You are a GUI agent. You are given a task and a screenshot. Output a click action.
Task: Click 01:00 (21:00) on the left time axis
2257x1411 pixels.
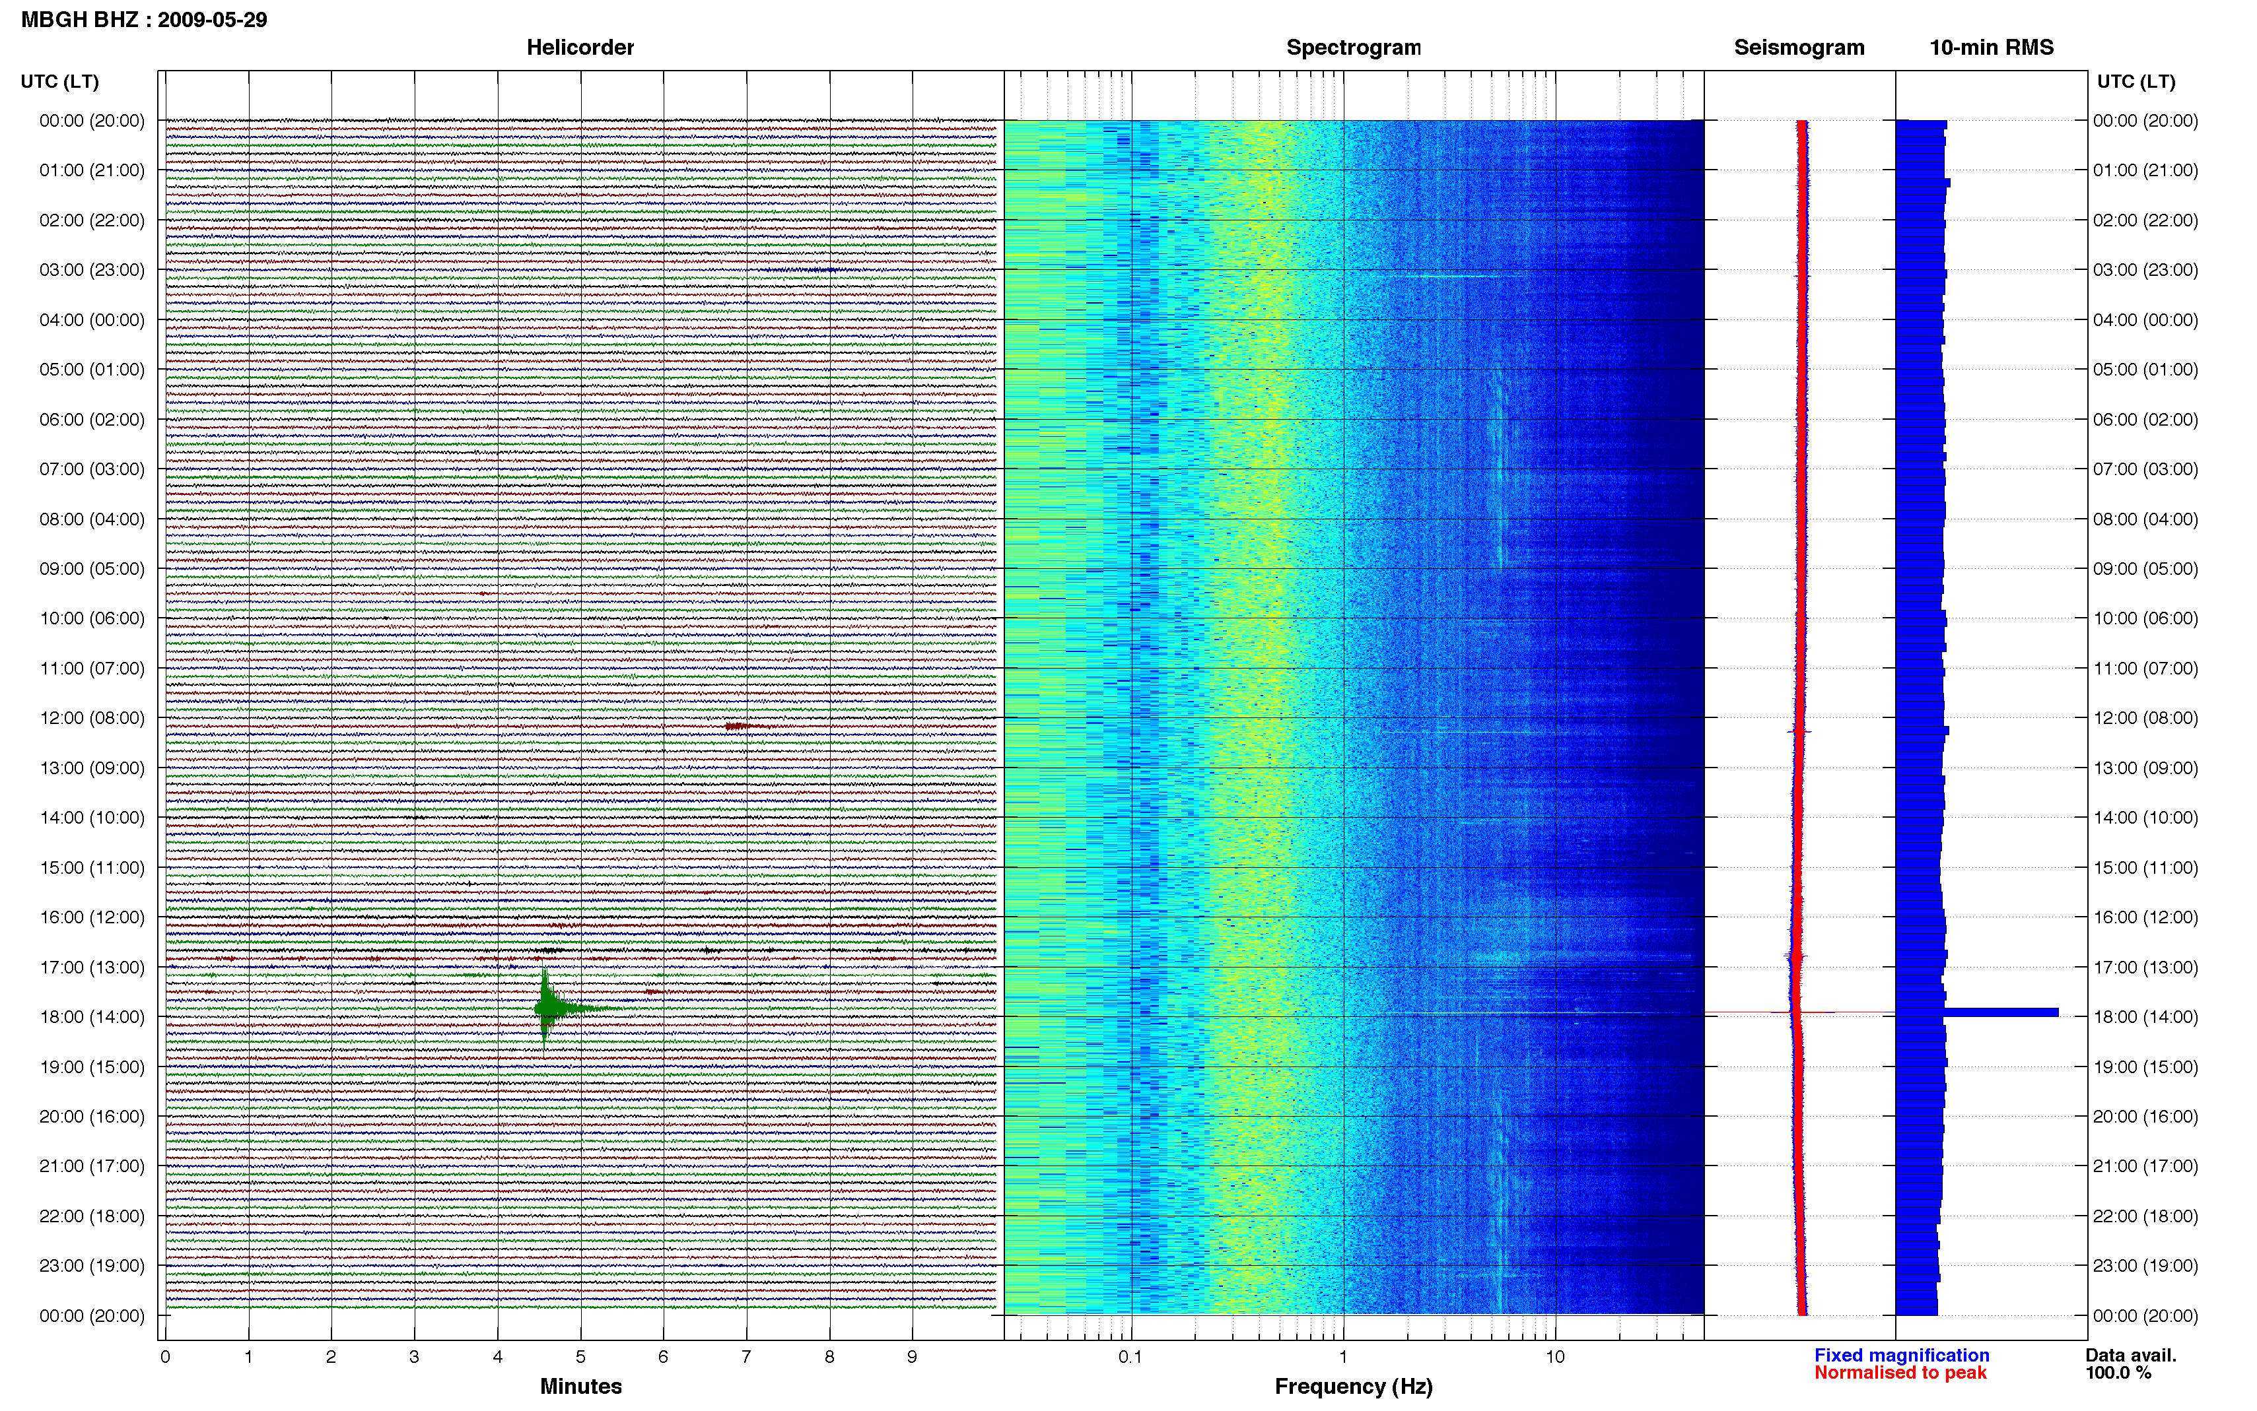pos(92,170)
